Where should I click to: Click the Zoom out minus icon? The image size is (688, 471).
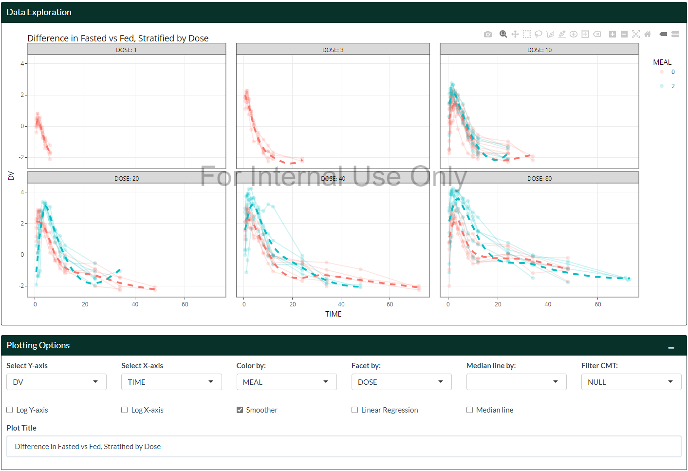[x=624, y=34]
